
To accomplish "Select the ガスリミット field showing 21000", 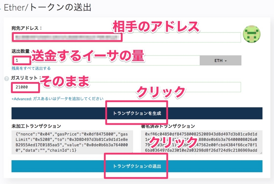I will (x=134, y=87).
